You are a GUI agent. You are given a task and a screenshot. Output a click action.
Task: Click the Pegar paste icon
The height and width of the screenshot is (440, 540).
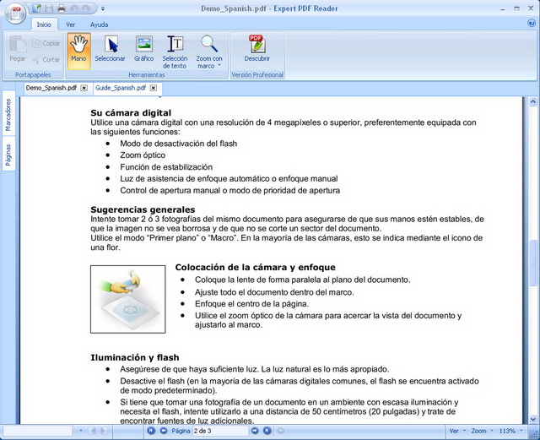click(x=18, y=49)
